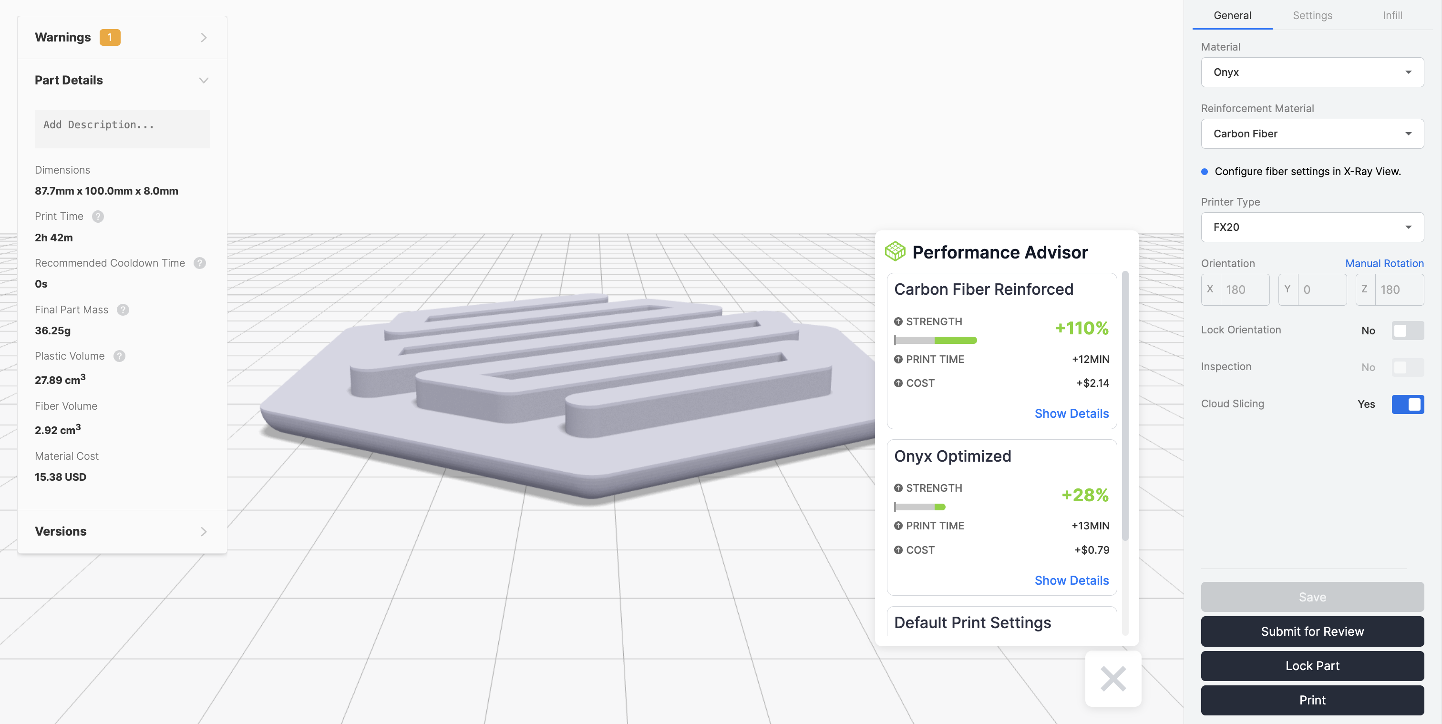Viewport: 1442px width, 724px height.
Task: Collapse the Part Details section
Action: pyautogui.click(x=204, y=80)
